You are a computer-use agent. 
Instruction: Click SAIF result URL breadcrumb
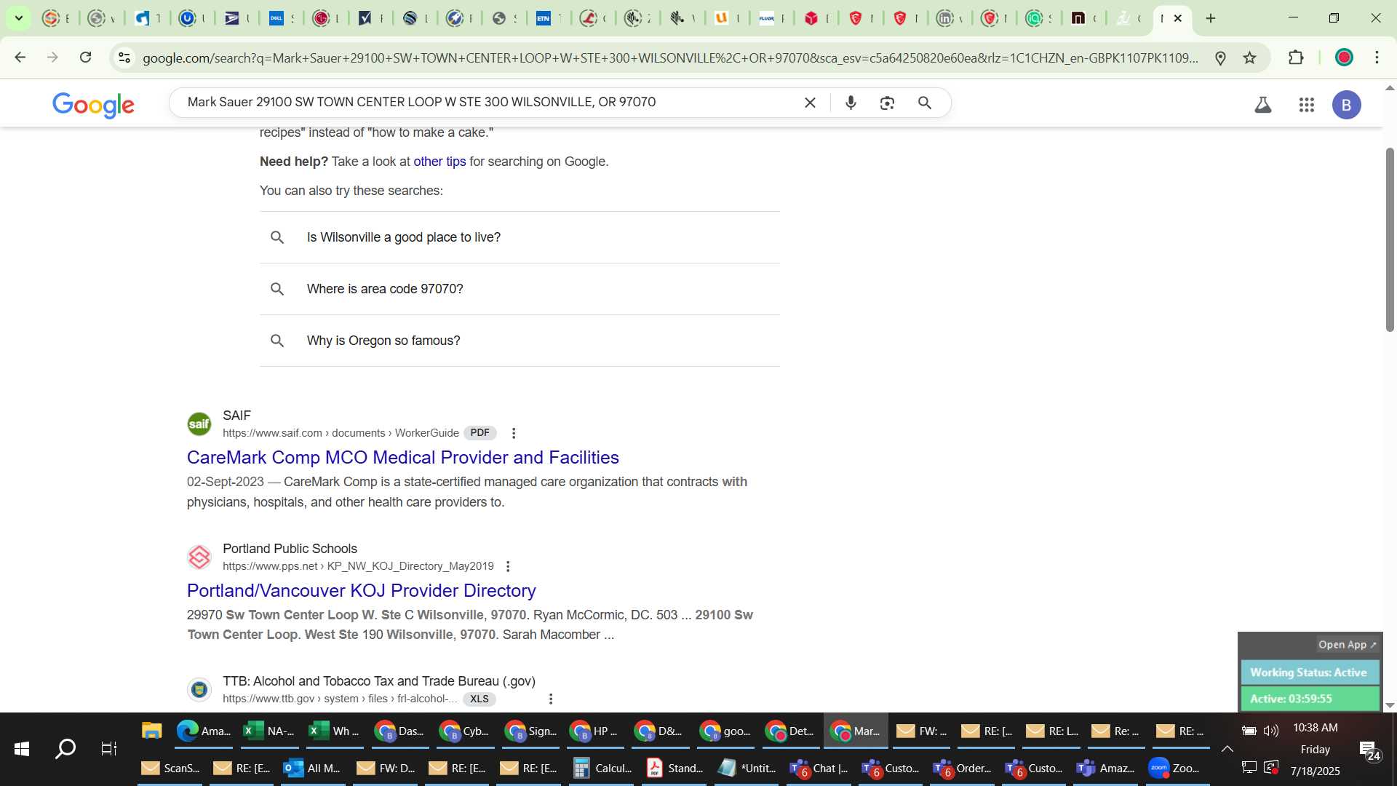click(341, 433)
